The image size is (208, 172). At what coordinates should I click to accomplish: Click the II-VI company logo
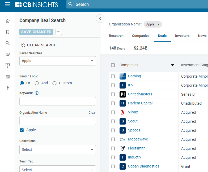point(123,85)
